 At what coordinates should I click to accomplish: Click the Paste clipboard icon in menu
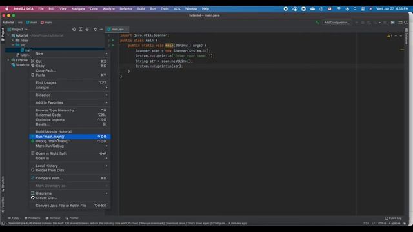pyautogui.click(x=33, y=75)
